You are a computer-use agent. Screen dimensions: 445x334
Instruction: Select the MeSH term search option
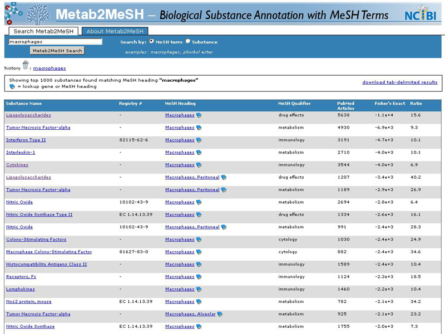[151, 41]
